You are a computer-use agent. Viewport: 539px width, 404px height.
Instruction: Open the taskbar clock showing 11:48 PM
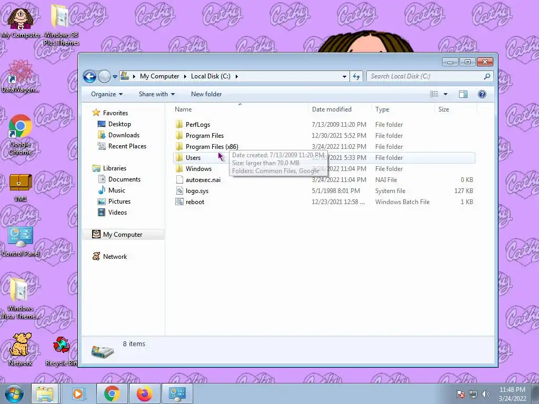pyautogui.click(x=512, y=394)
